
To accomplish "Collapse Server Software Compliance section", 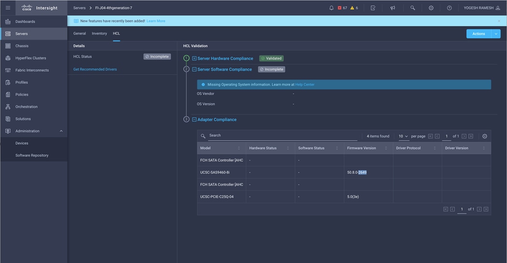I will 194,69.
